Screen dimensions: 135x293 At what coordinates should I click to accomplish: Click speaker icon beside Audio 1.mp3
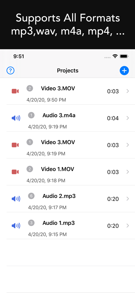click(x=16, y=226)
